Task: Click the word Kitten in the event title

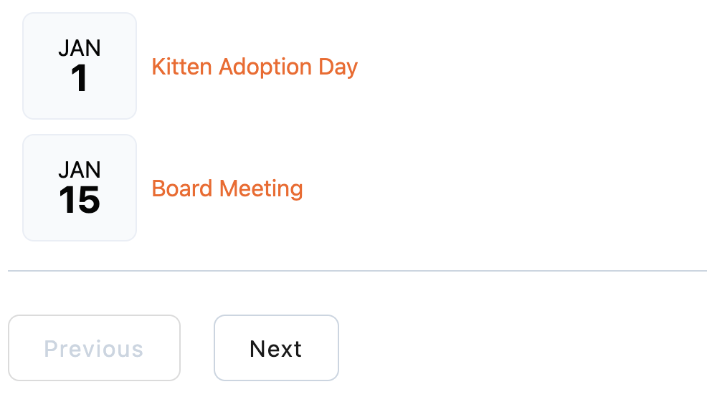Action: (x=182, y=67)
